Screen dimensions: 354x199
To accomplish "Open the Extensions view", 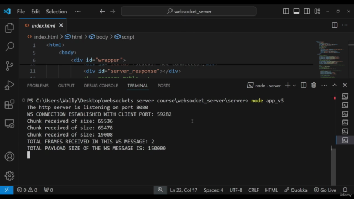I will click(9, 104).
